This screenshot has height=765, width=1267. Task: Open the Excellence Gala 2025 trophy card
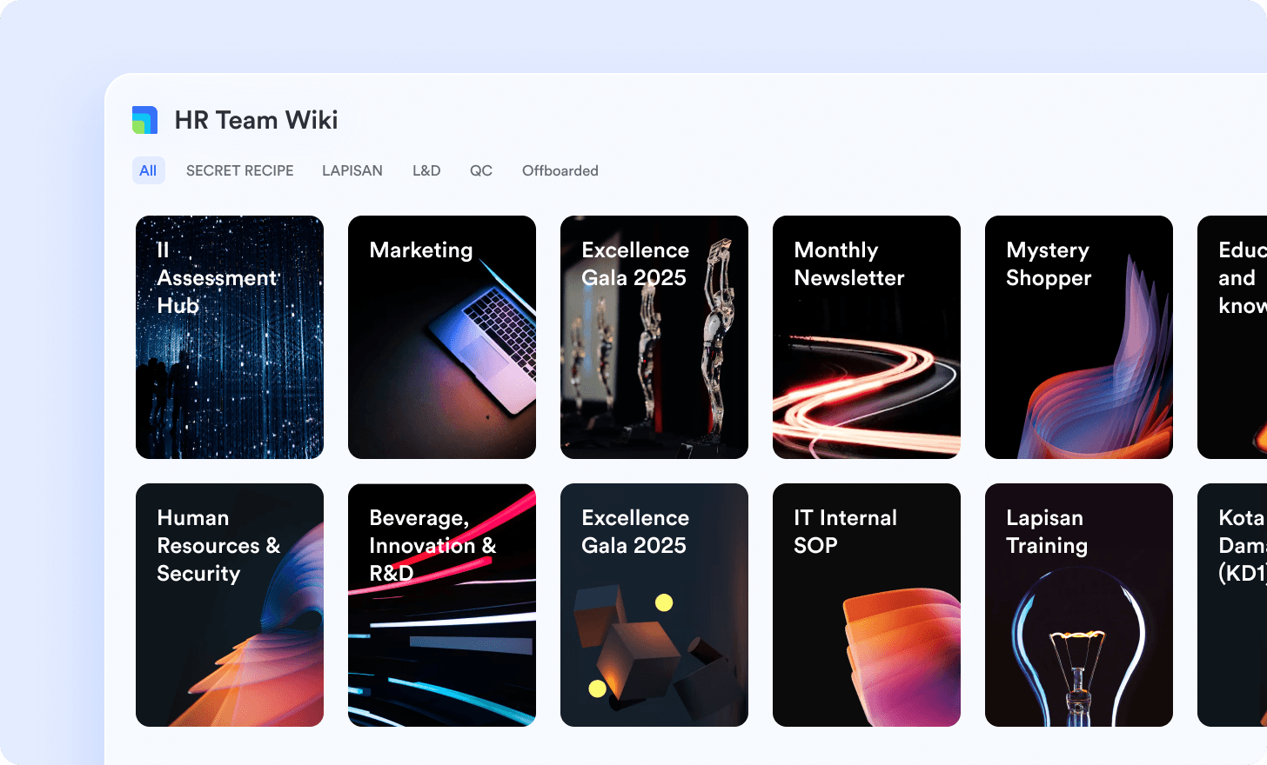[x=654, y=337]
